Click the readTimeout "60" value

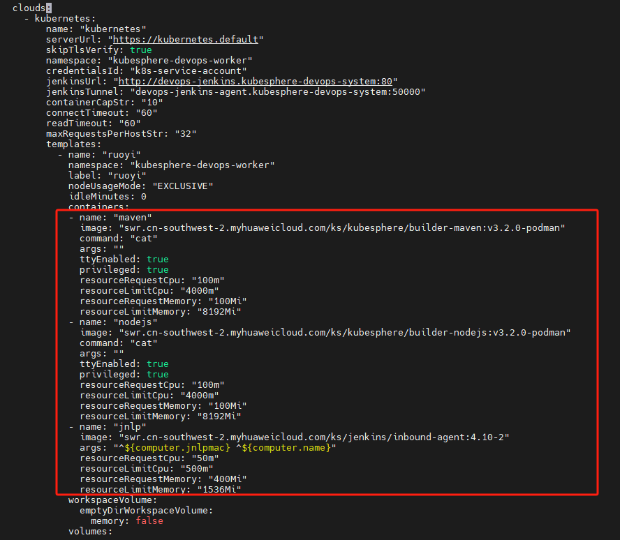[x=130, y=123]
